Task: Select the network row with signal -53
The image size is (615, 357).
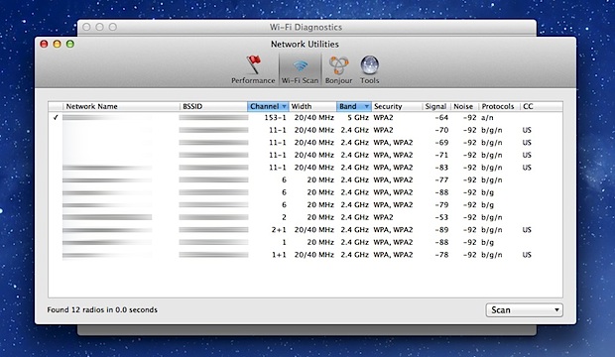Action: (x=306, y=217)
